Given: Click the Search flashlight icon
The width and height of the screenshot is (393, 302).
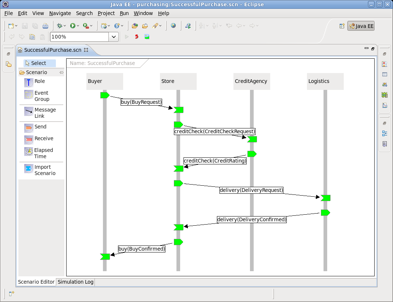Looking at the screenshot, I should tap(155, 26).
